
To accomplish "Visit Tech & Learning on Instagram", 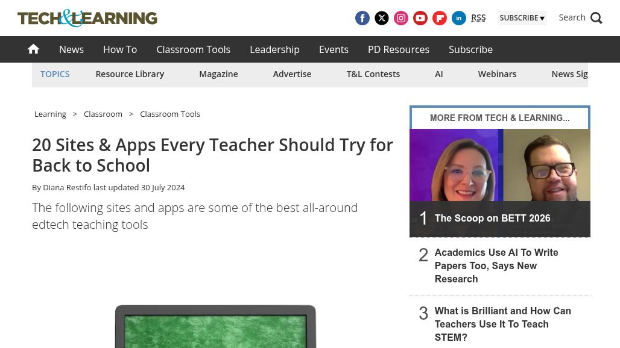I will pos(401,18).
